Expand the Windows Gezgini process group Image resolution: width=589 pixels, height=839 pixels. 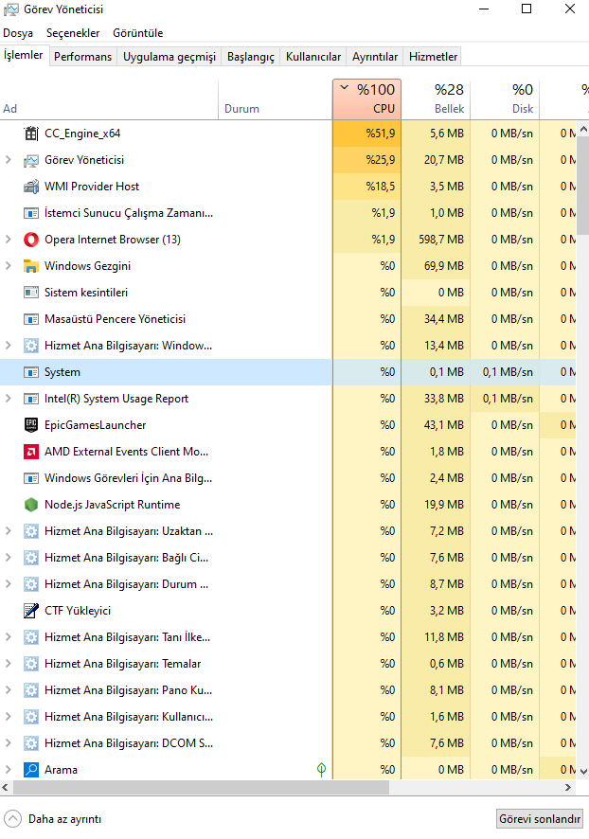click(8, 266)
